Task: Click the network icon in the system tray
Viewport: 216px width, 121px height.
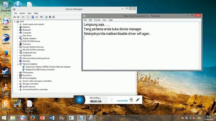Action: [190, 118]
